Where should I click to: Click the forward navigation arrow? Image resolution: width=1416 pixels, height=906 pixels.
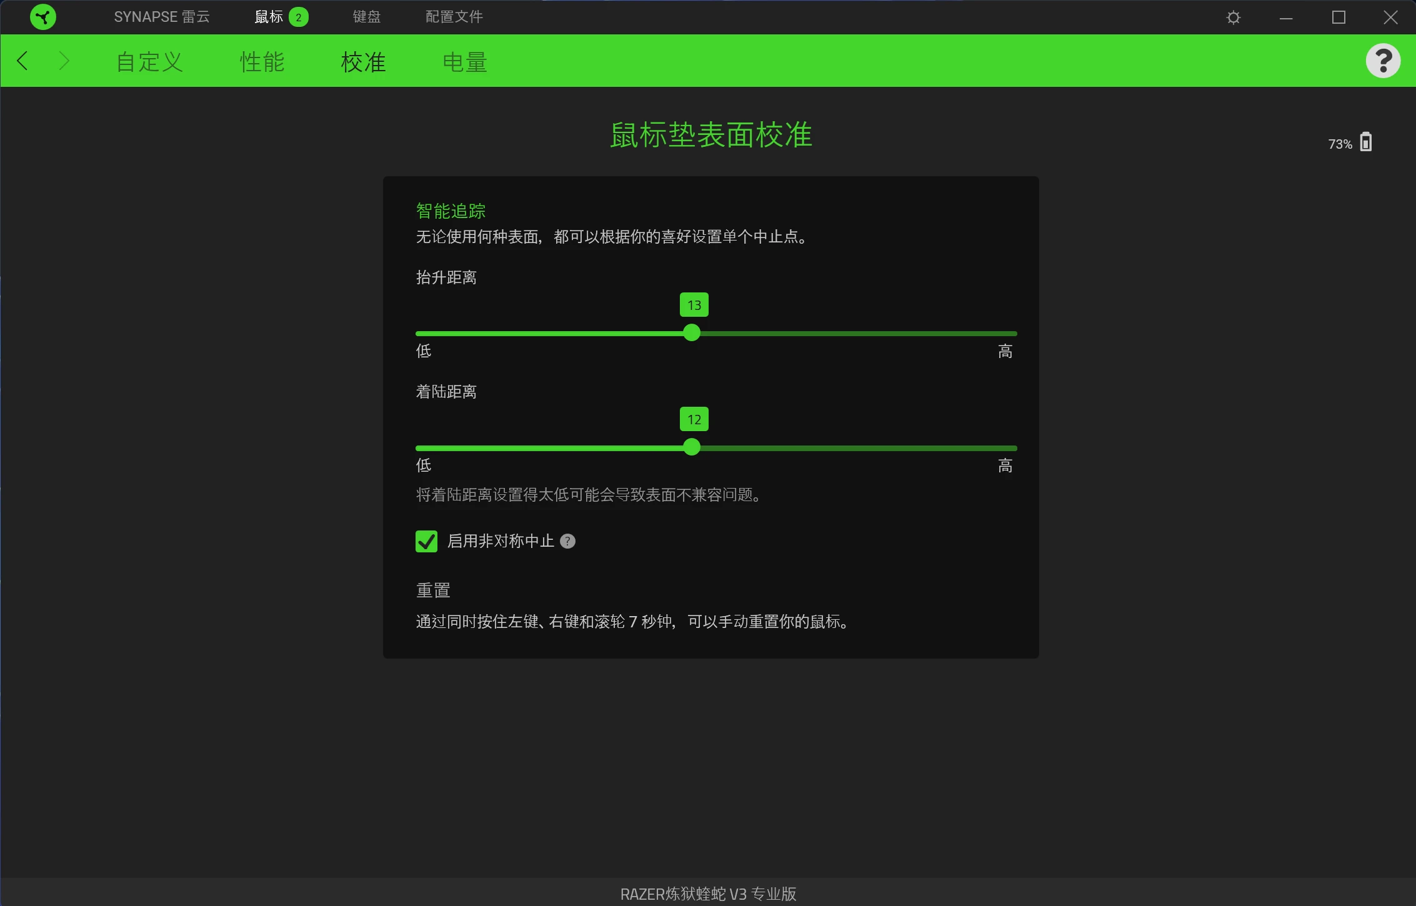(64, 61)
